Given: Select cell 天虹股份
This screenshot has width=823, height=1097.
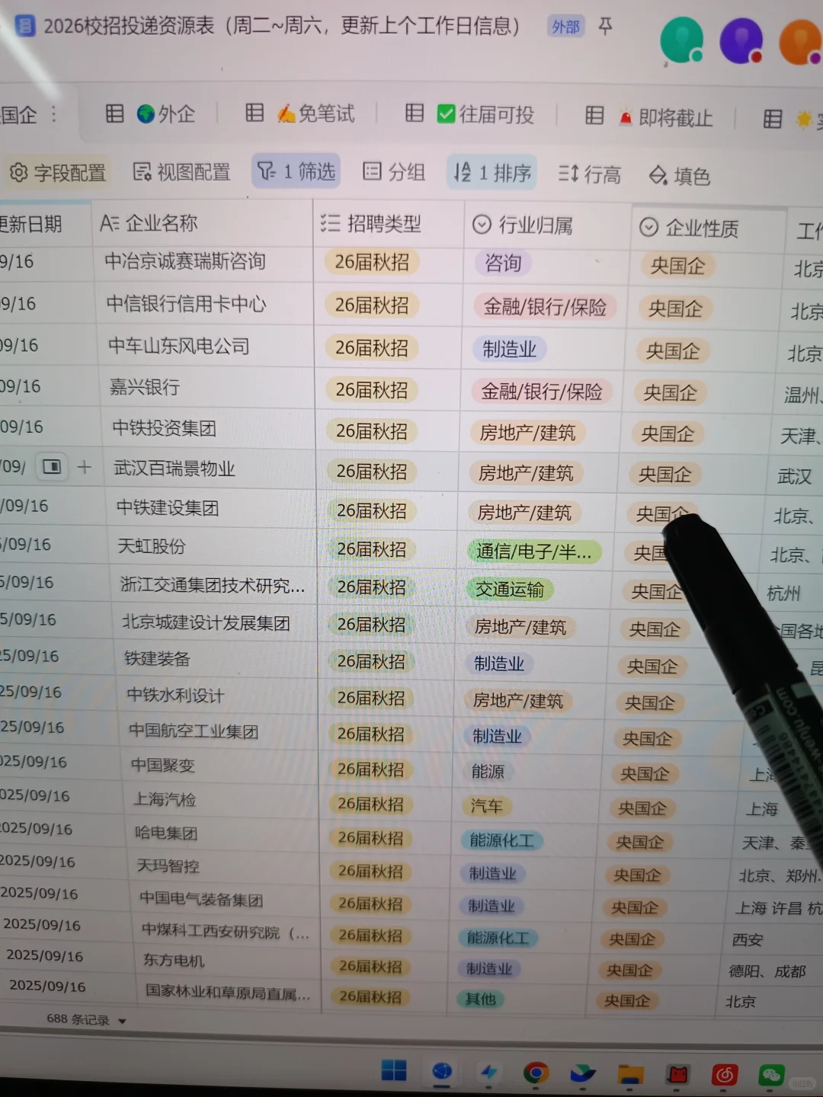Looking at the screenshot, I should [152, 546].
